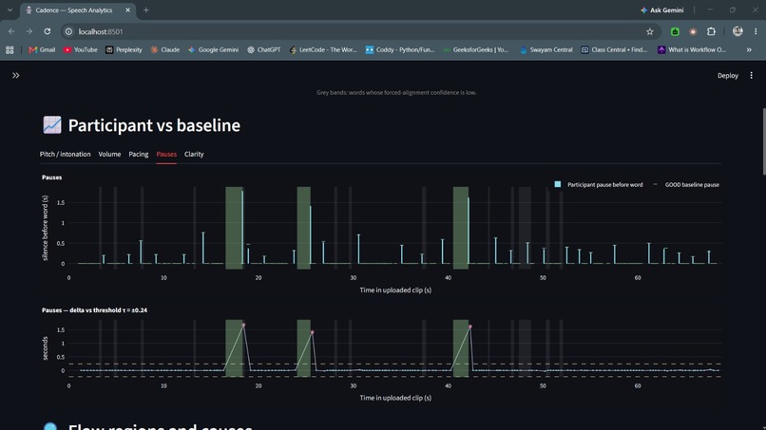Switch to the Volume tab

point(109,154)
